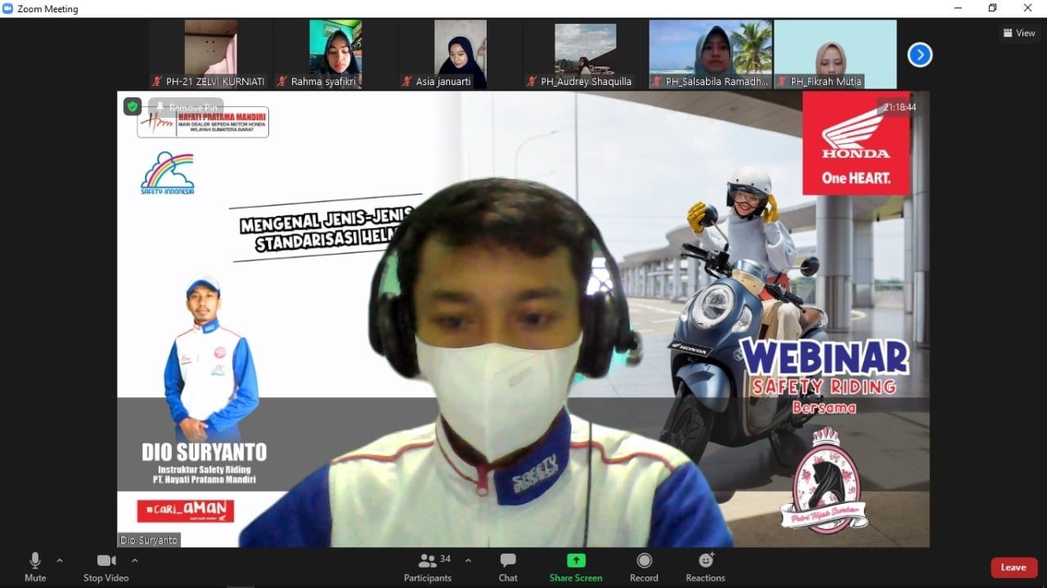Screen dimensions: 1047x588
Task: Restore down the Zoom Meeting window
Action: point(992,8)
